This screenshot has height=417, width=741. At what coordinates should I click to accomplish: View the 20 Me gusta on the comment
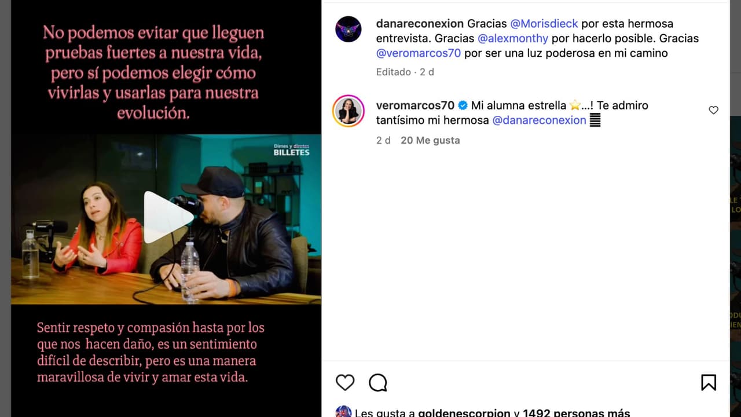pos(430,140)
